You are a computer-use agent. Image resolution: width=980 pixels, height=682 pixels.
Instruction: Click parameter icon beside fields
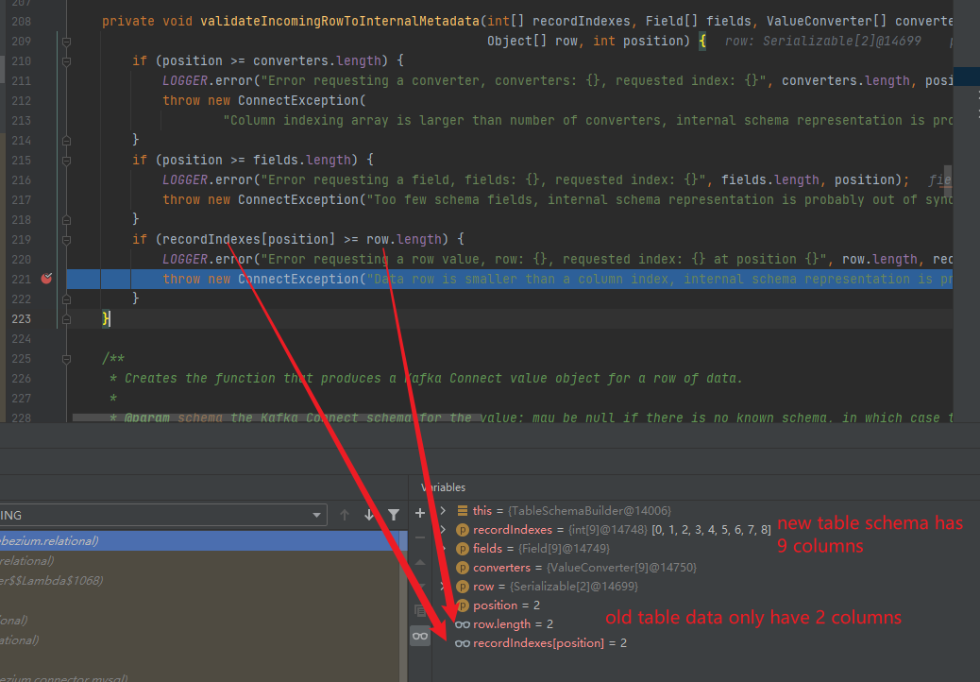tap(463, 548)
